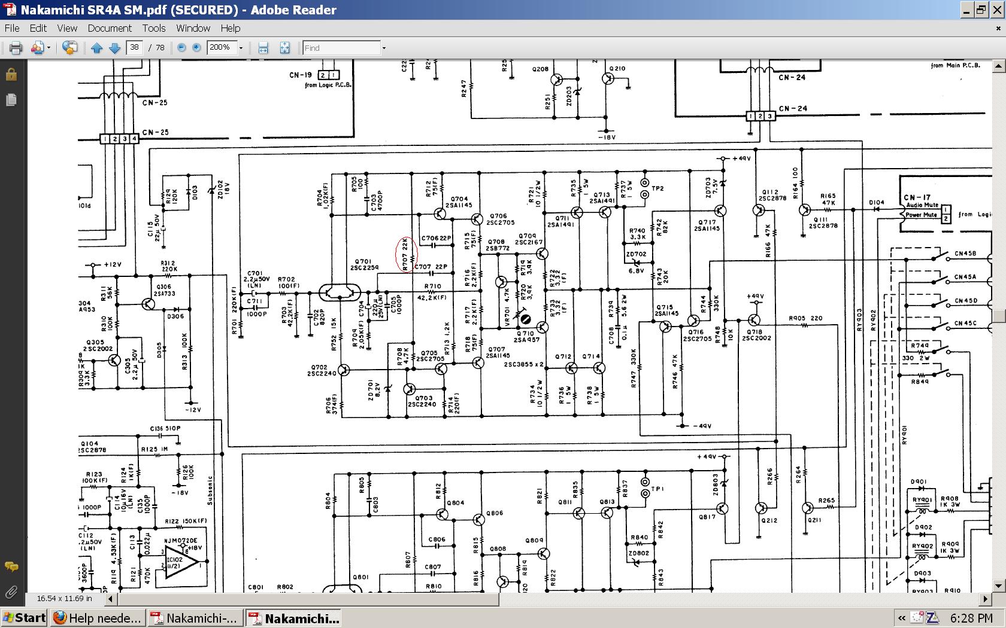Click the security lock icon in sidebar

click(11, 75)
